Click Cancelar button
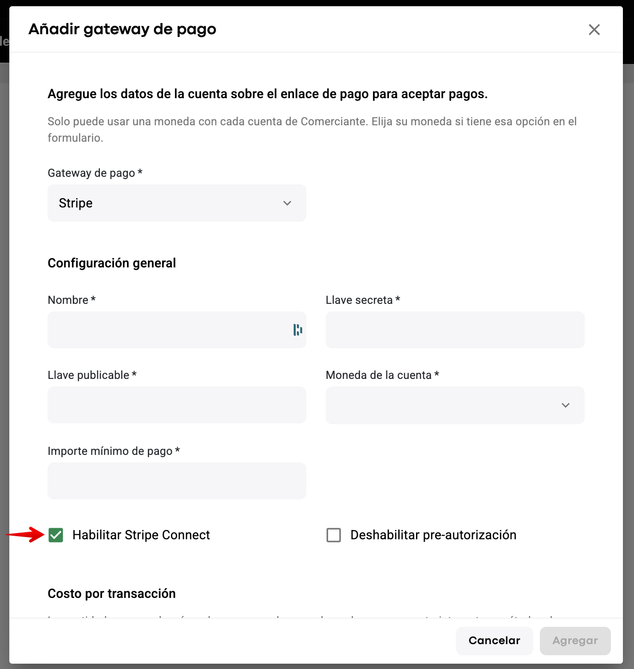 [495, 641]
